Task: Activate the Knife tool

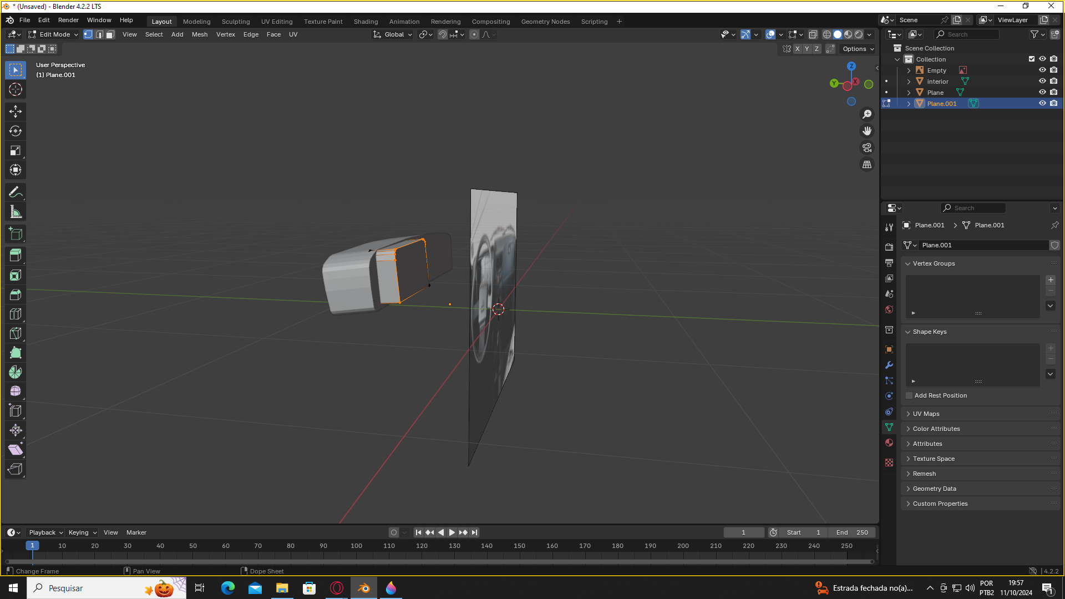Action: [x=16, y=333]
